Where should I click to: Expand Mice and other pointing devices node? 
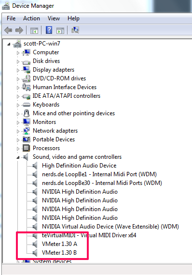tap(18, 114)
